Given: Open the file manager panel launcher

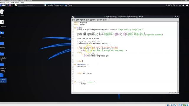Looking at the screenshot, I should click(x=4, y=5).
